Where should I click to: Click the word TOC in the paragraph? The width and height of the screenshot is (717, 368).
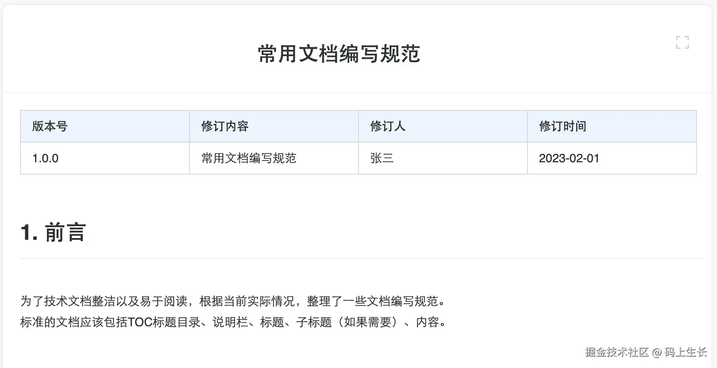click(140, 322)
